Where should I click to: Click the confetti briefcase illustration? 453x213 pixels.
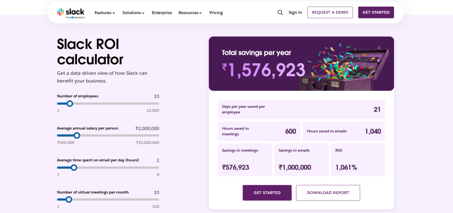(x=348, y=67)
